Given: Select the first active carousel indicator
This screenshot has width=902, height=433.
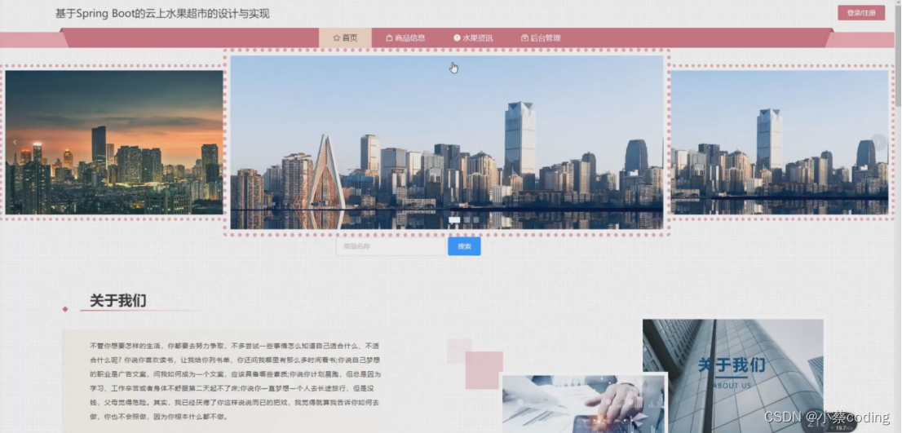Looking at the screenshot, I should [x=454, y=219].
